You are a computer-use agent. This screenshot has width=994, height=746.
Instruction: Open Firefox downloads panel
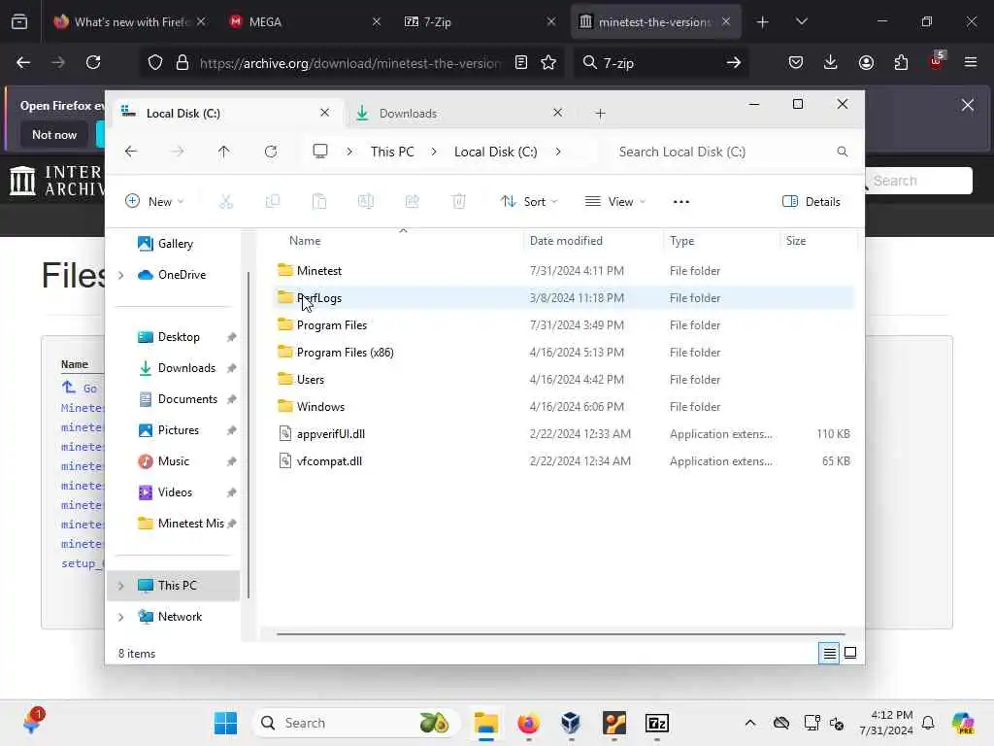click(x=831, y=62)
